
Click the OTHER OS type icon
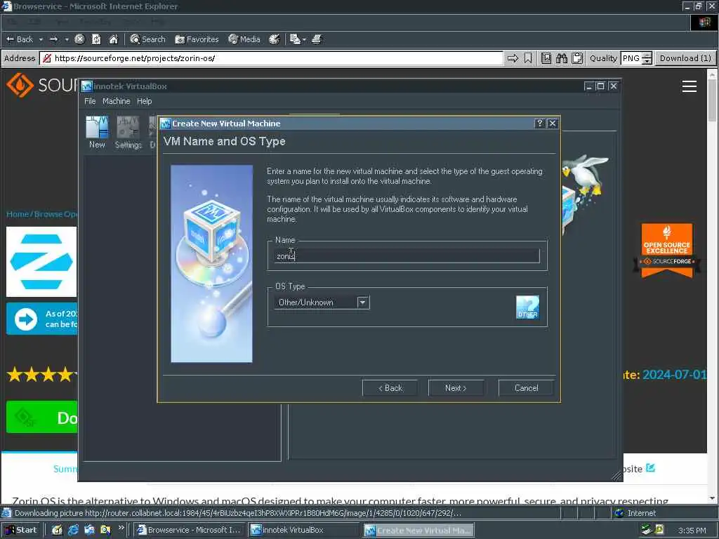(x=527, y=307)
